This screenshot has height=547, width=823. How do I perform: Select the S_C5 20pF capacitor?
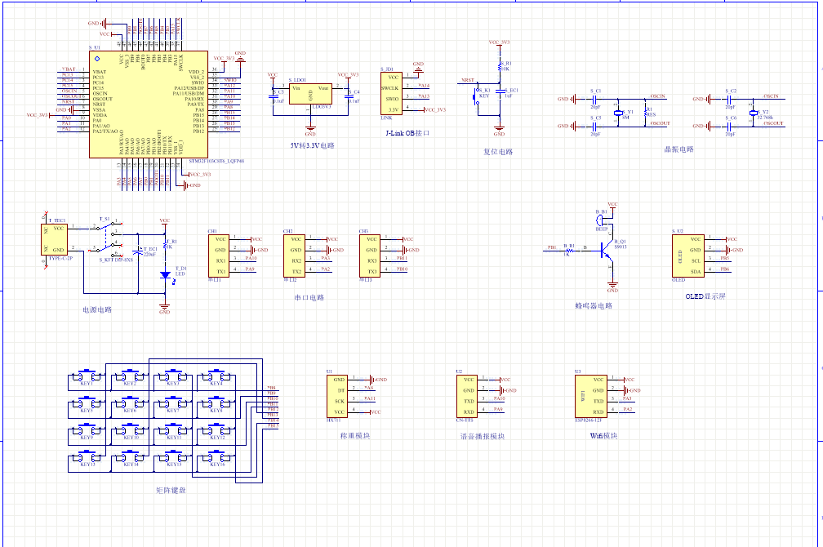click(594, 126)
